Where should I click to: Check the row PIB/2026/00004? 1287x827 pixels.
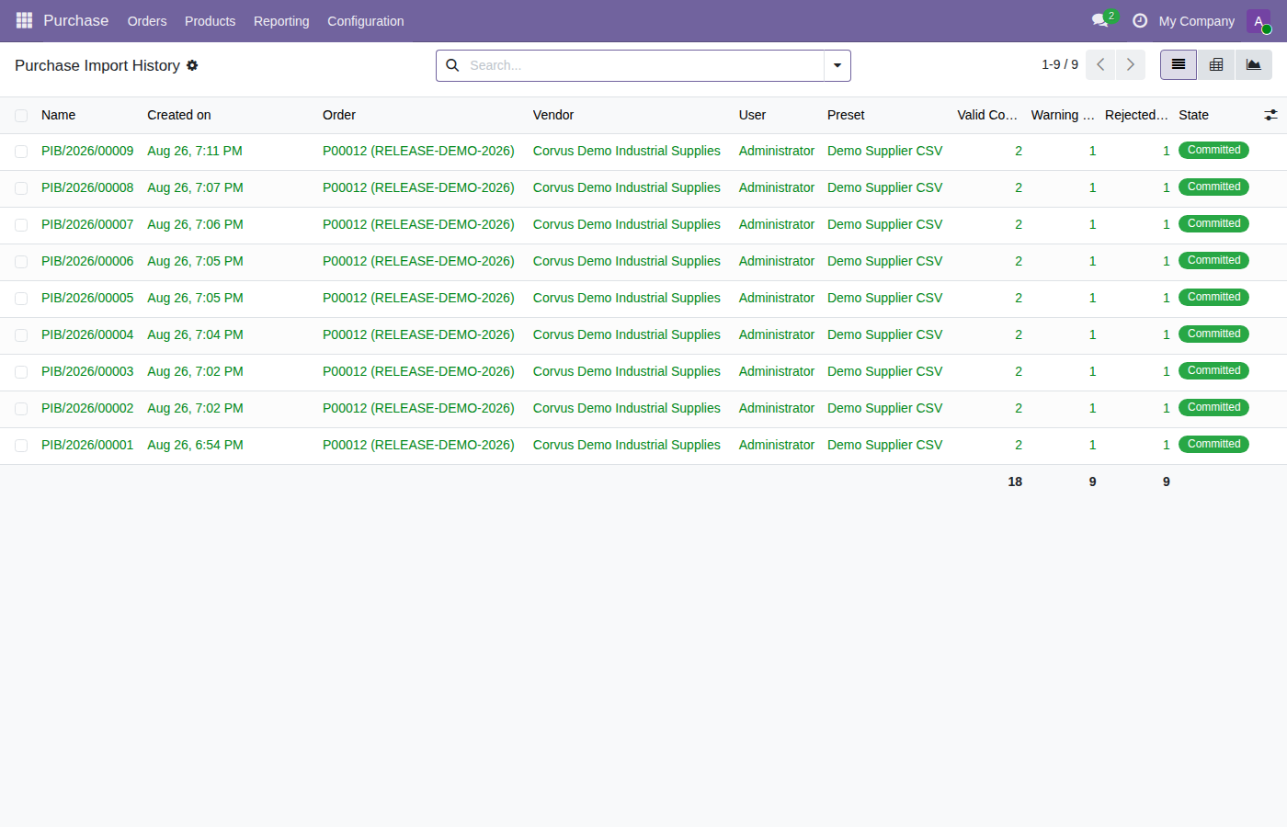21,335
